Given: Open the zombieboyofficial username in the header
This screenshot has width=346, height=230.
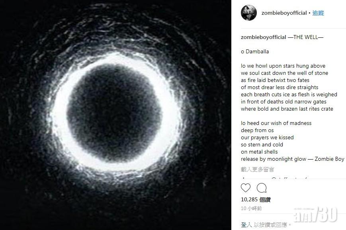Looking at the screenshot, I should click(x=284, y=13).
